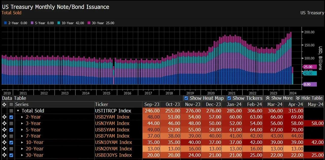Select the Apr-24 column header
Screen dimensions: 325x160
[x=296, y=104]
